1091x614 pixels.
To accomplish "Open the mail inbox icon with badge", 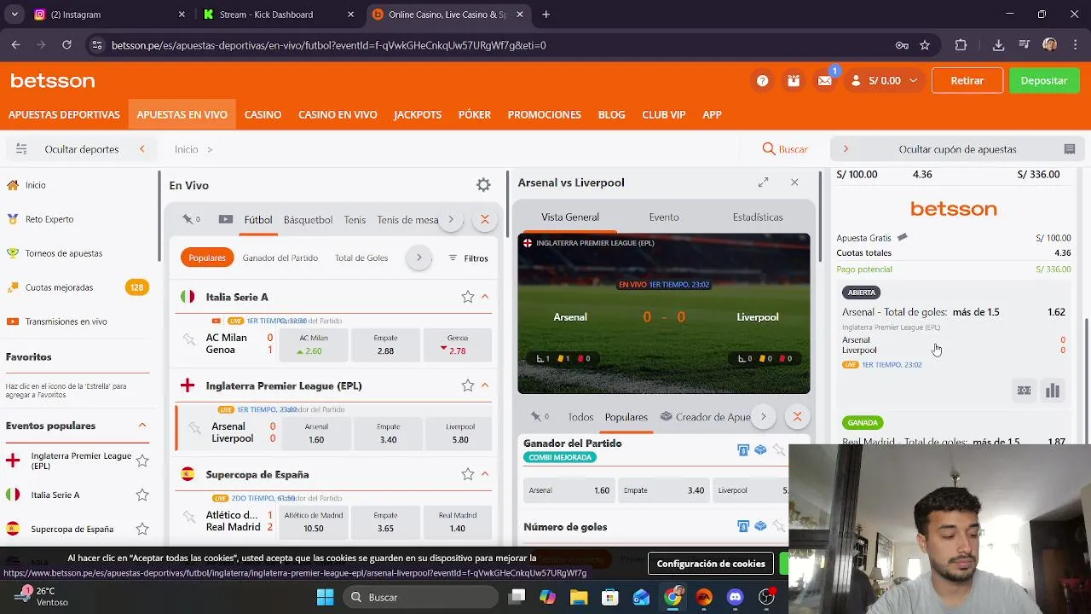I will [825, 81].
